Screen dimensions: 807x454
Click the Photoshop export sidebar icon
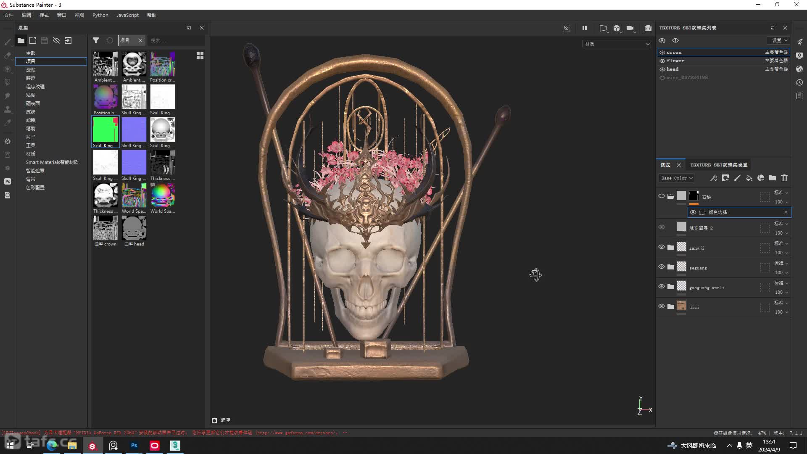[8, 181]
